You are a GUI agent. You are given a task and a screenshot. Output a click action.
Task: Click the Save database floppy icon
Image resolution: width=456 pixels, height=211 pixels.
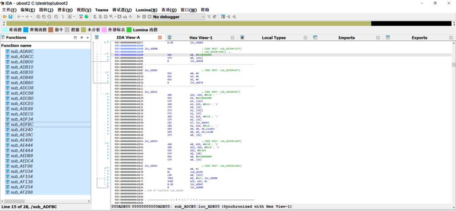click(x=11, y=17)
